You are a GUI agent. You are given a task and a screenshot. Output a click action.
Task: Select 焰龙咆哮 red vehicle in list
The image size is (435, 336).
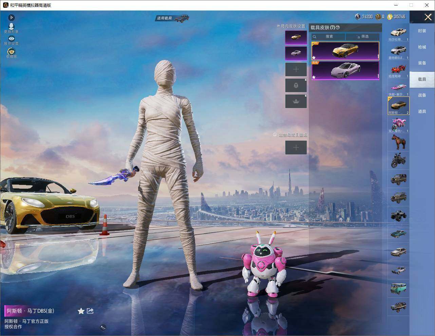coord(398,70)
